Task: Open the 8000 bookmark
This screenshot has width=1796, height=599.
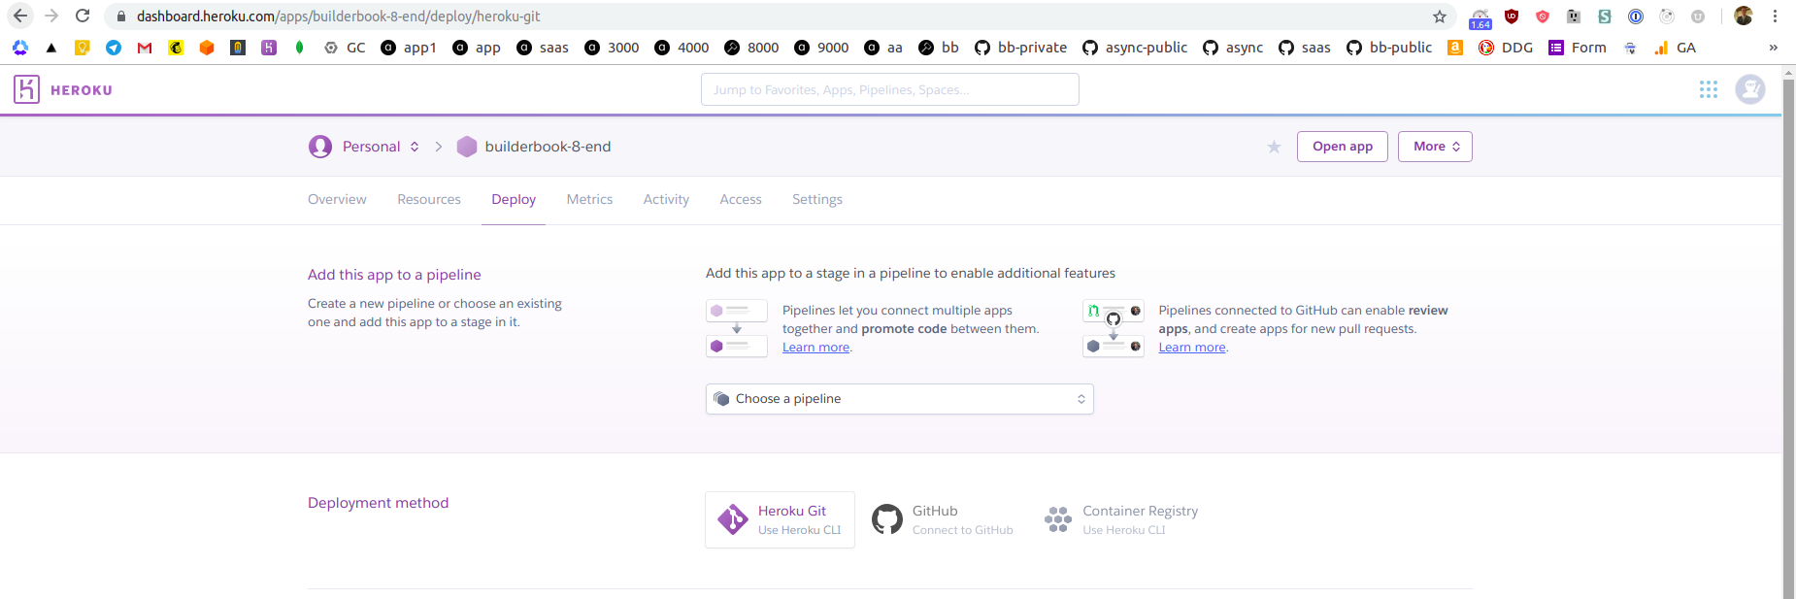Action: point(751,48)
